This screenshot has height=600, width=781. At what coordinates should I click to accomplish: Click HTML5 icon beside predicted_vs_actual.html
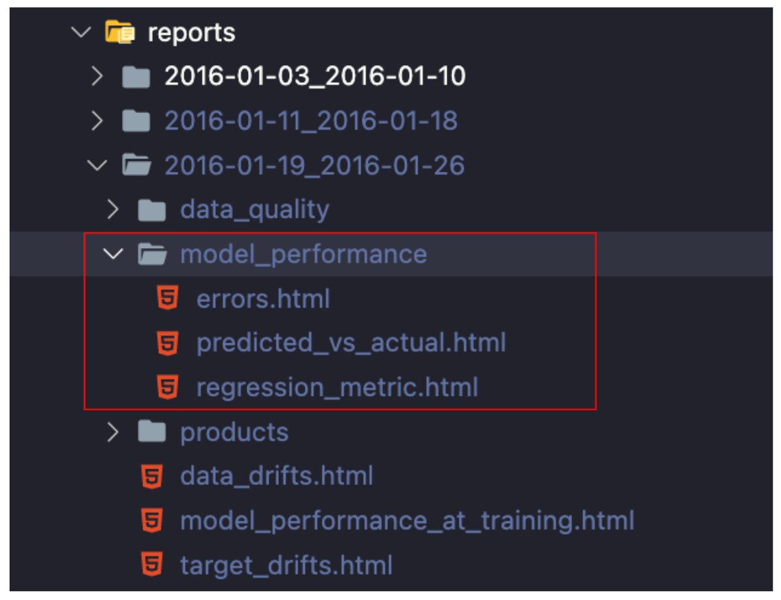click(168, 343)
